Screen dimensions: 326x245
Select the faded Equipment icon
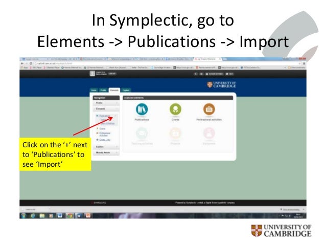(209, 133)
